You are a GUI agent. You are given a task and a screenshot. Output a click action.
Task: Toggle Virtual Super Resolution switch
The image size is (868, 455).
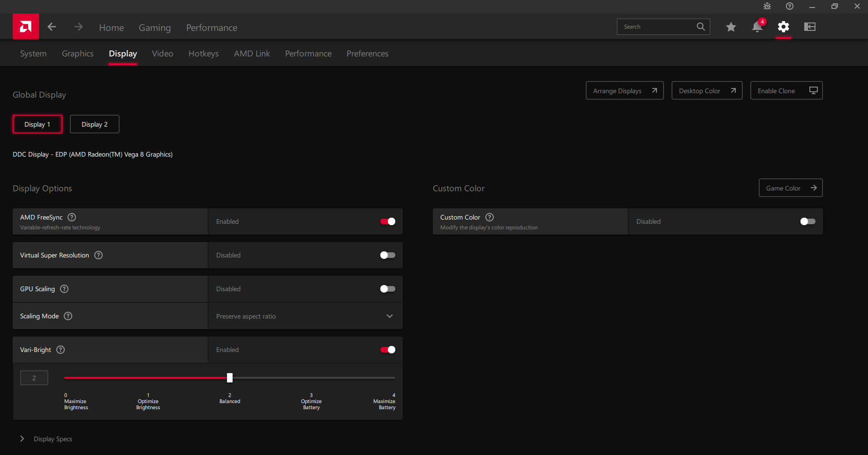click(x=388, y=255)
